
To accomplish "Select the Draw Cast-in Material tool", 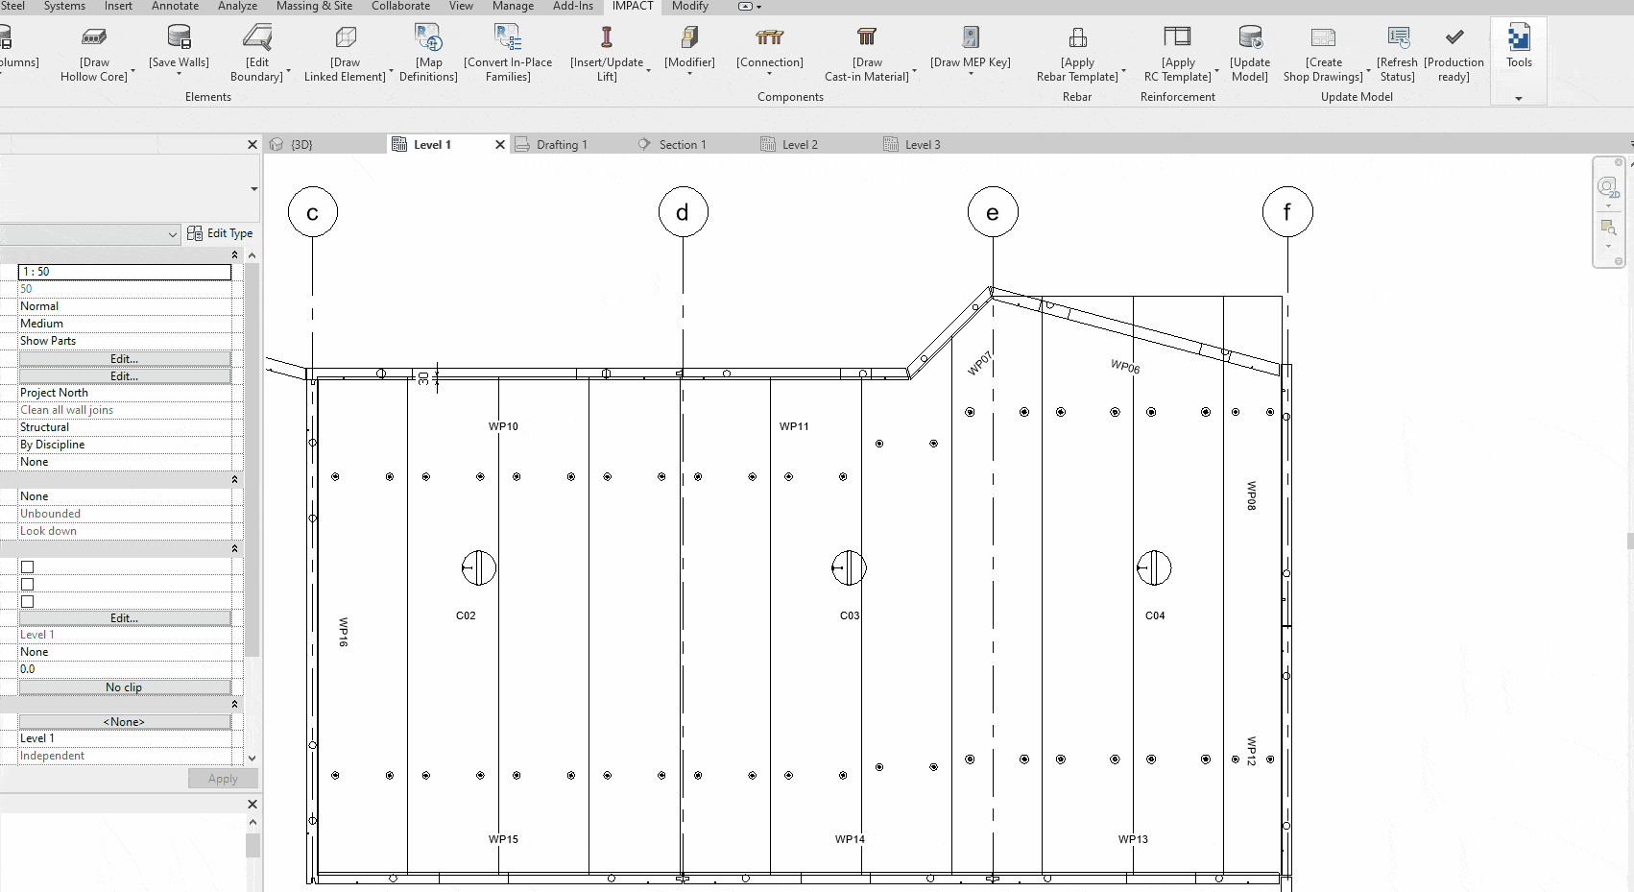I will point(867,37).
